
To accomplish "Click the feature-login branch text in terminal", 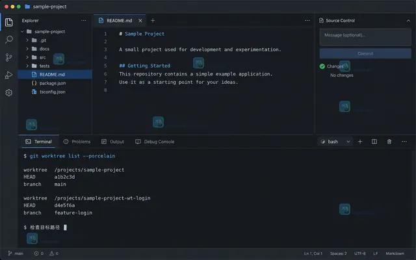I will tap(73, 213).
